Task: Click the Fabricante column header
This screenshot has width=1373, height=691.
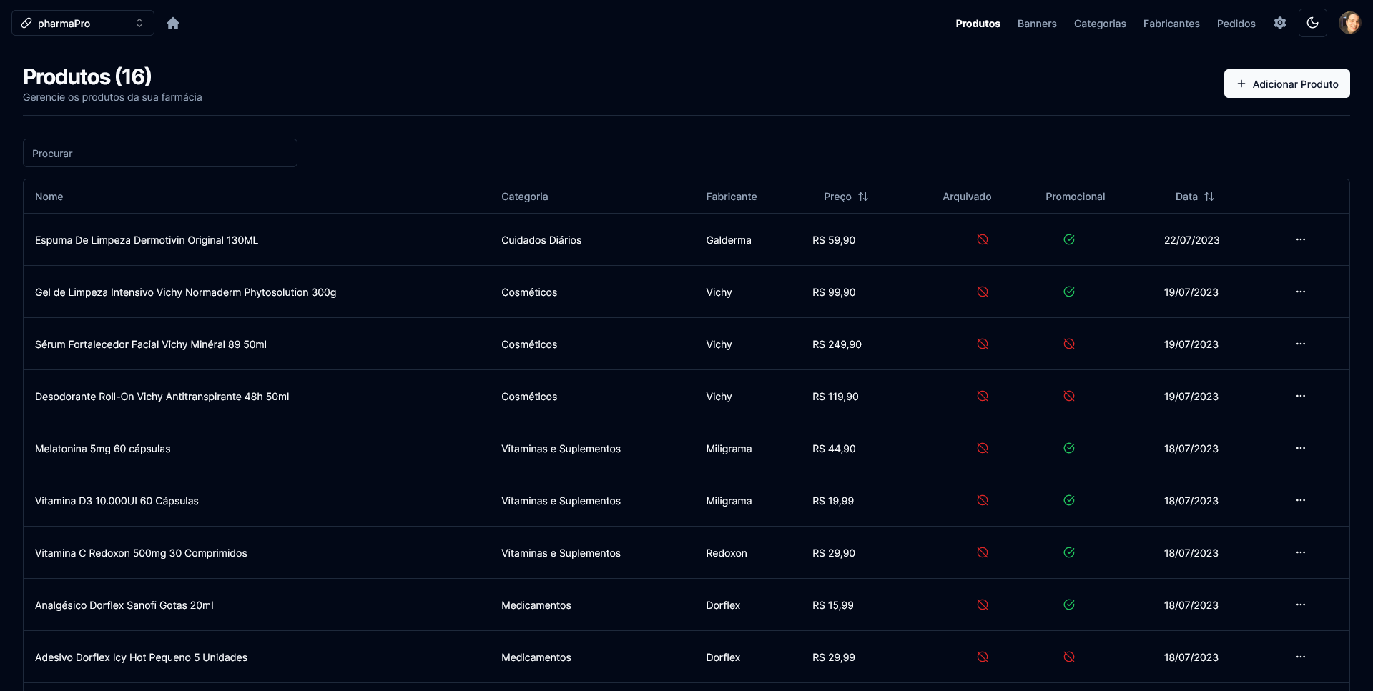Action: point(732,197)
